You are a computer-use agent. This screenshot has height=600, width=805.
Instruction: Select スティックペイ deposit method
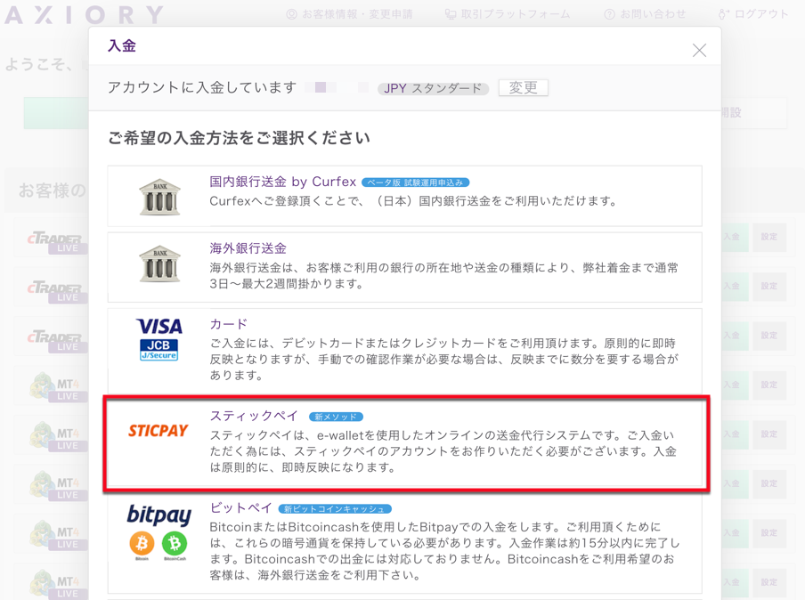[x=404, y=443]
